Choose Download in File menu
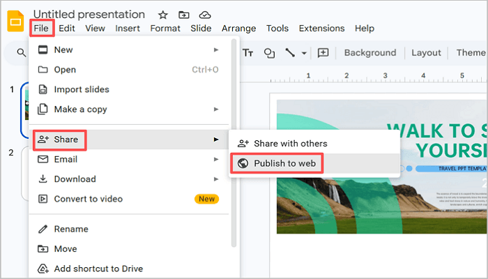The image size is (488, 279). click(128, 179)
